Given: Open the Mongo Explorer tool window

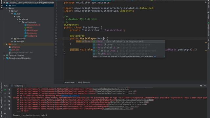Looking at the screenshot, I should 208,29.
